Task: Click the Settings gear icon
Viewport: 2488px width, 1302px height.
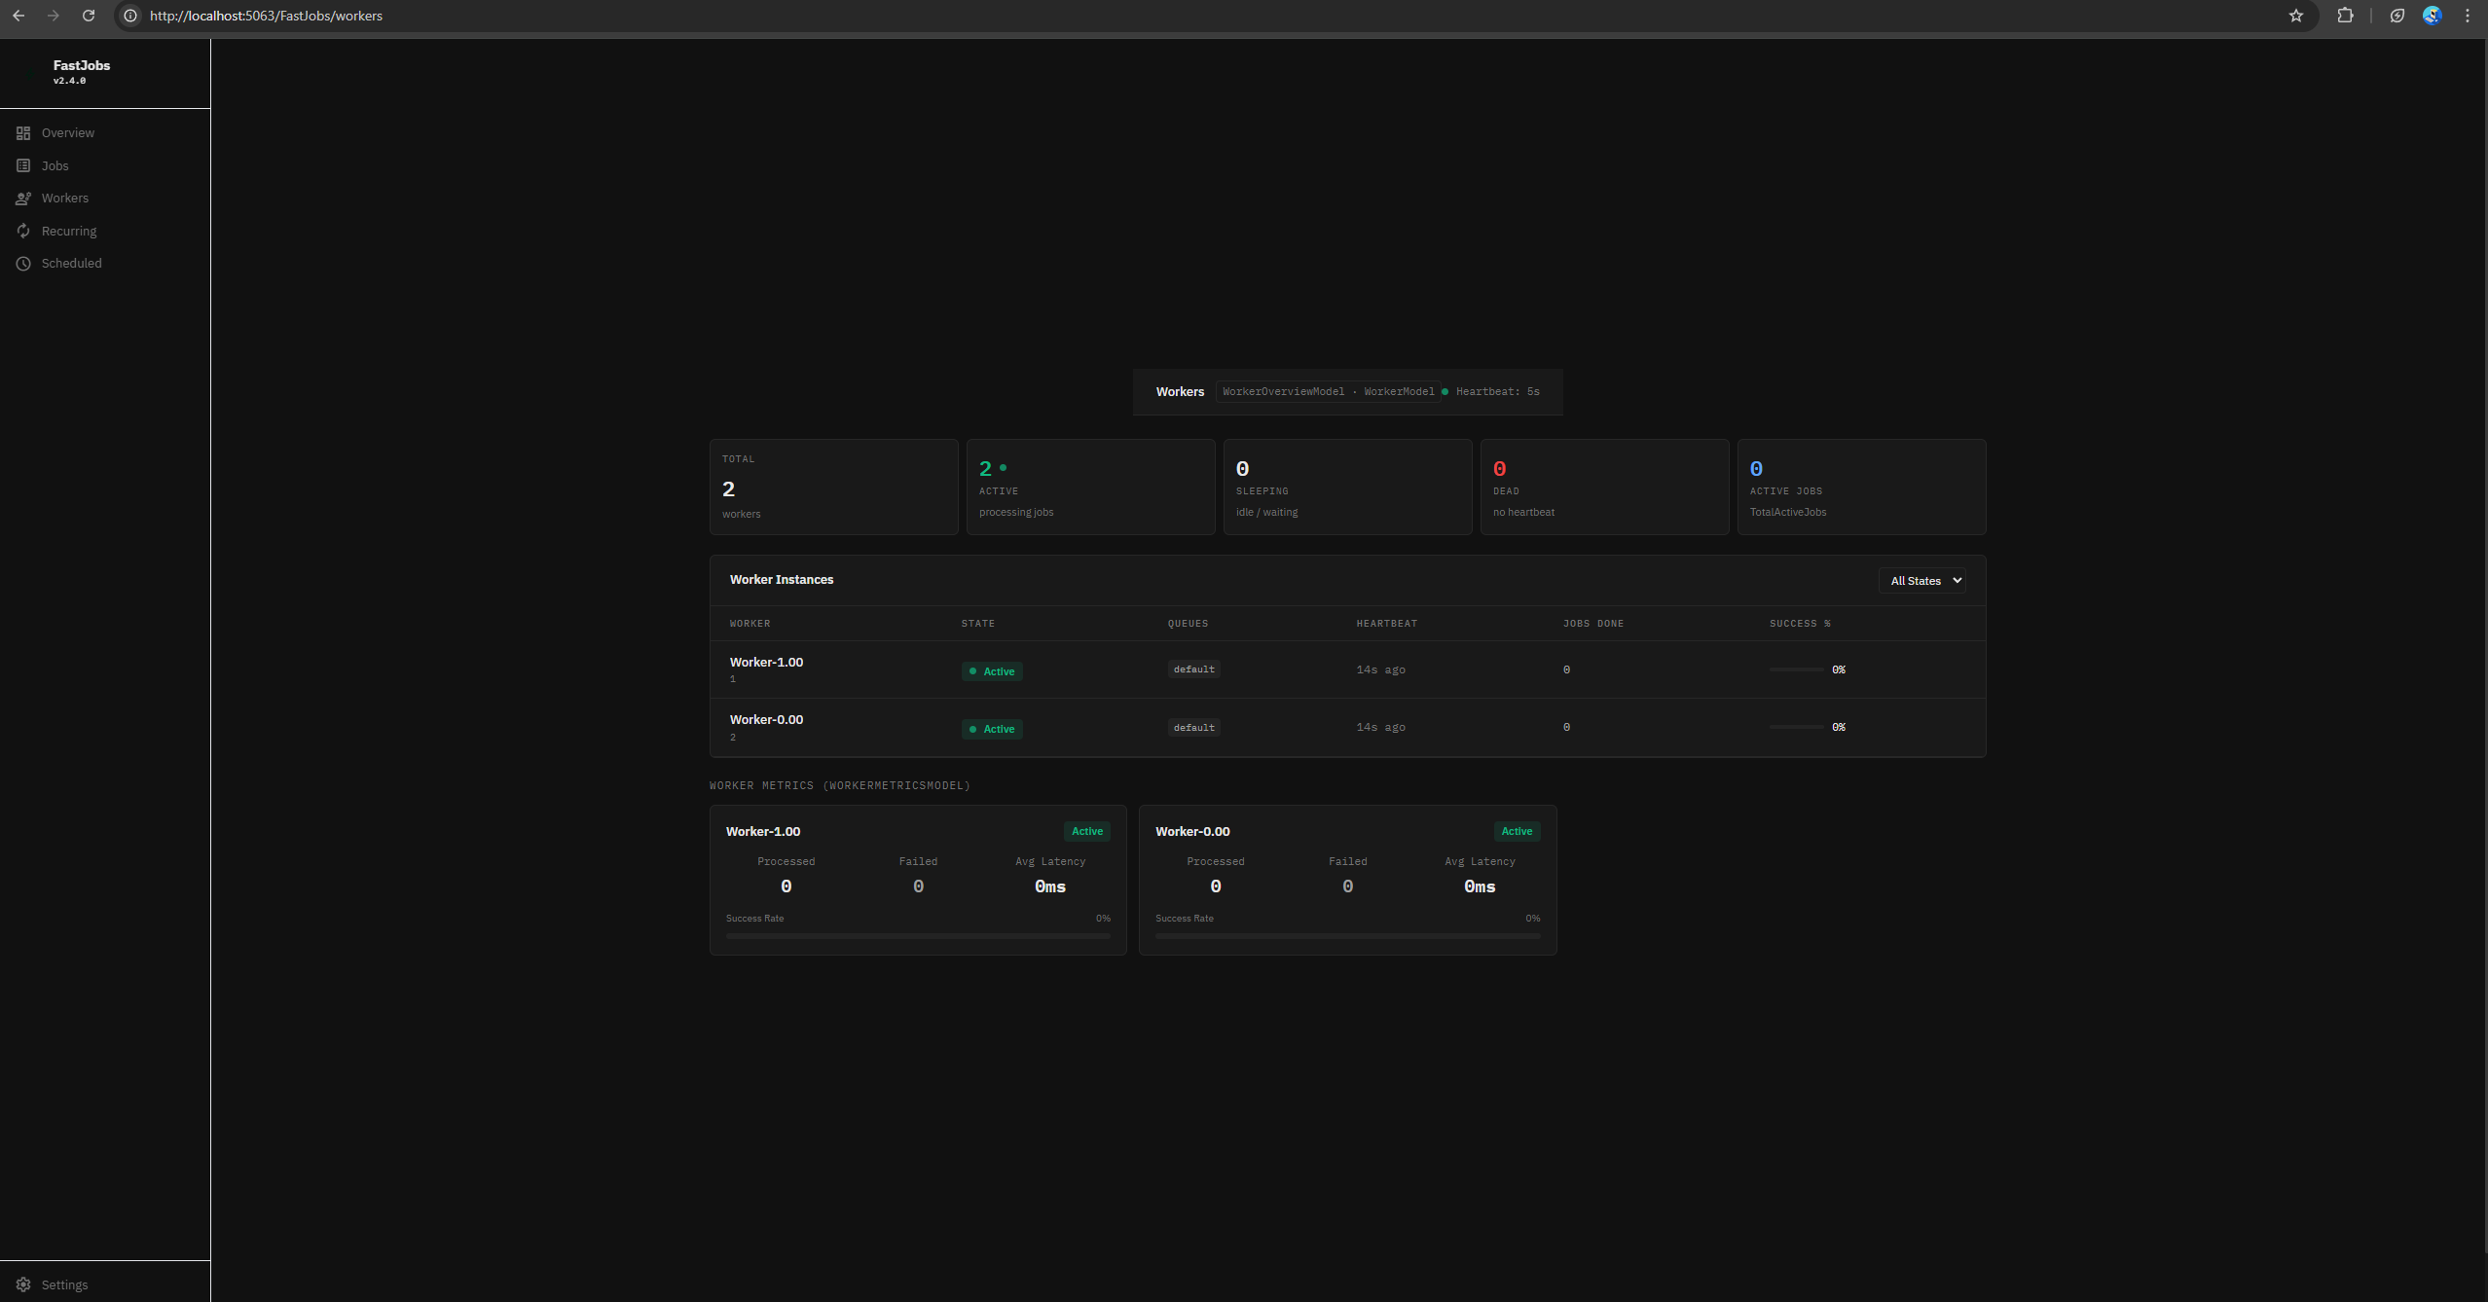Action: [x=23, y=1284]
